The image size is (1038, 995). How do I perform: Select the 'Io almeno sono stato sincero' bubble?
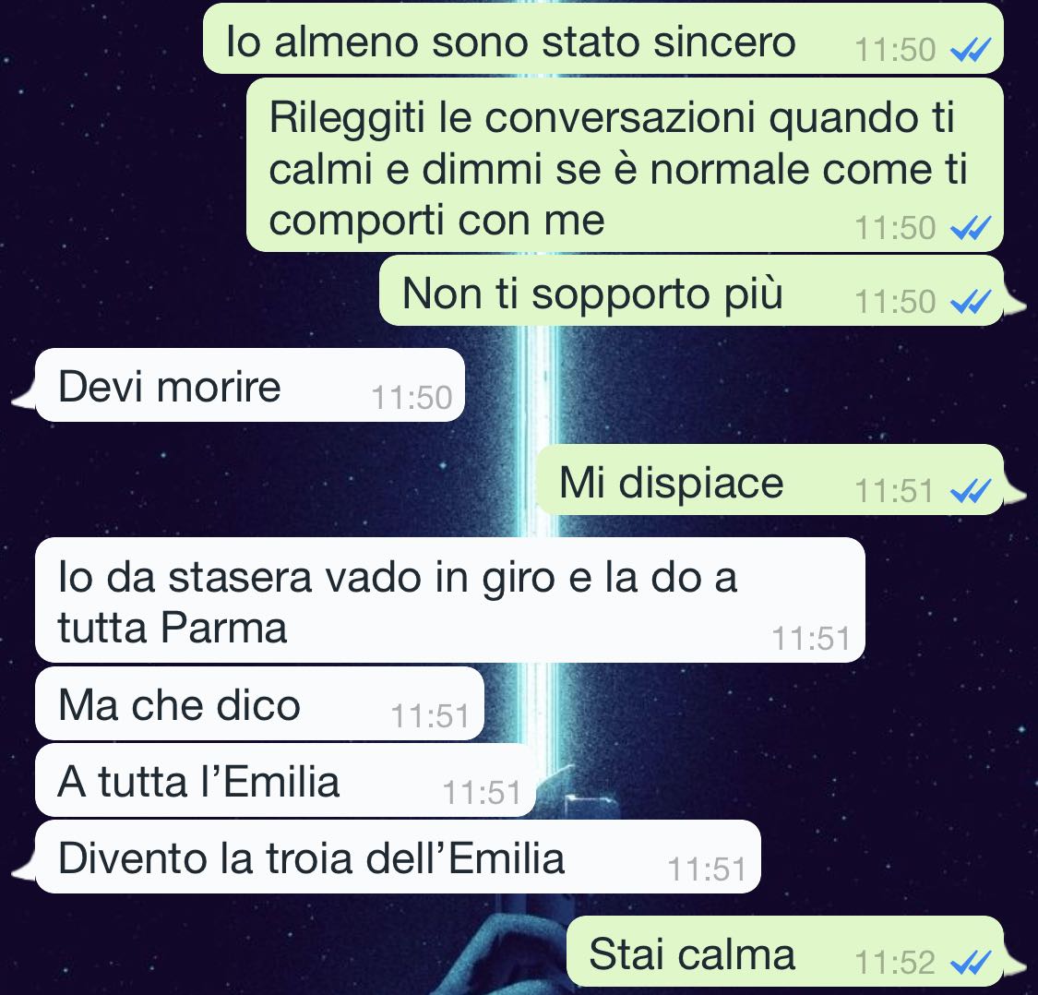pyautogui.click(x=603, y=39)
